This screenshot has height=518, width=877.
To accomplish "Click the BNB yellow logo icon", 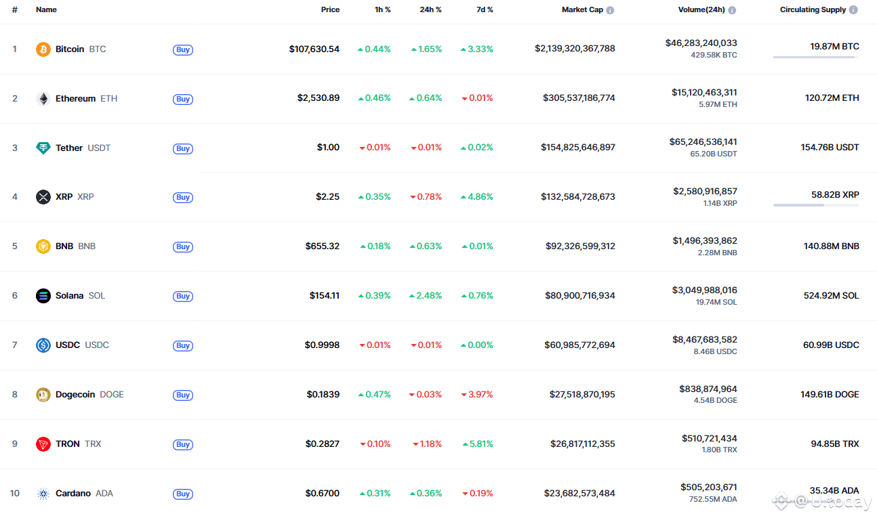I will coord(43,246).
